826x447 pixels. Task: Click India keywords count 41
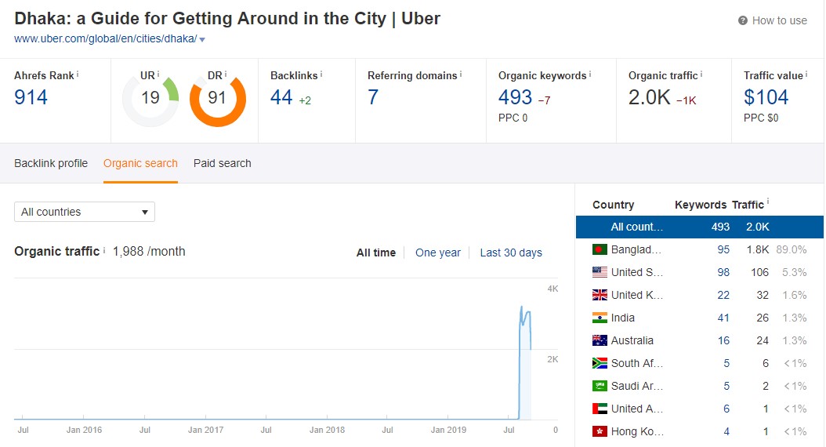723,318
